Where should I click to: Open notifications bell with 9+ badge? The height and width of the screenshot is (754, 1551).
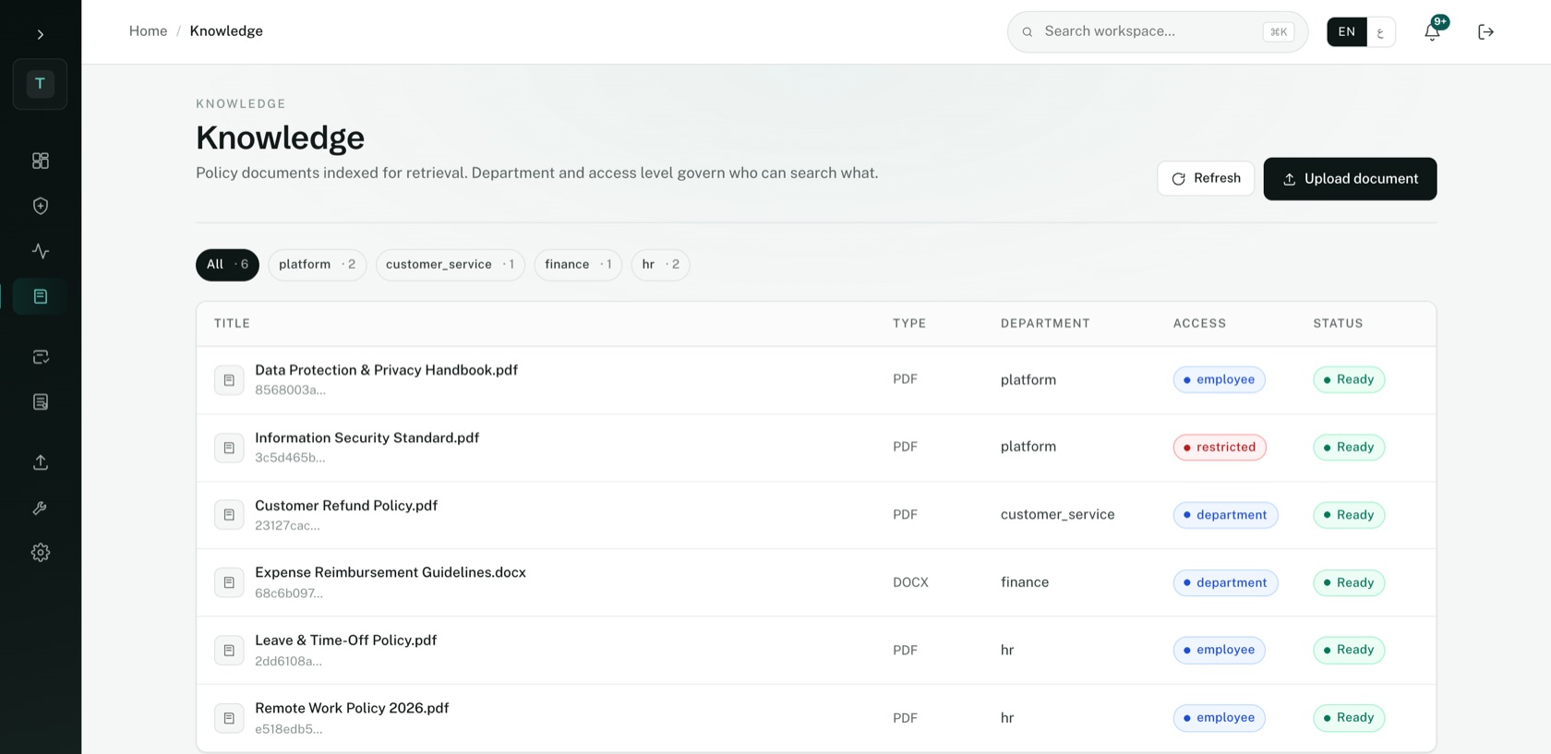point(1432,31)
